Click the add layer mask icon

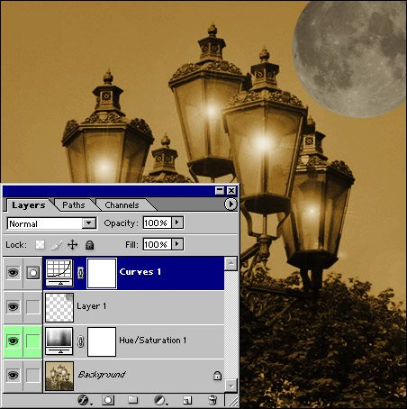point(108,400)
